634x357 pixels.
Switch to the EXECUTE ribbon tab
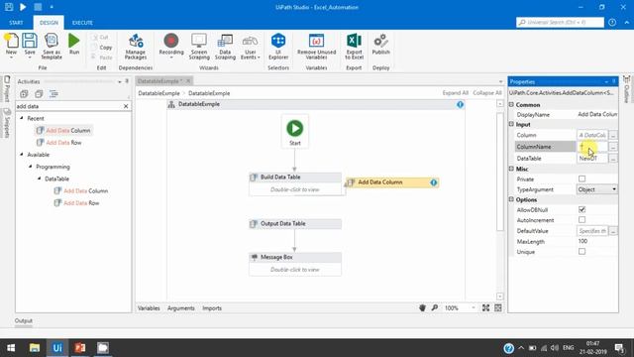pyautogui.click(x=82, y=23)
